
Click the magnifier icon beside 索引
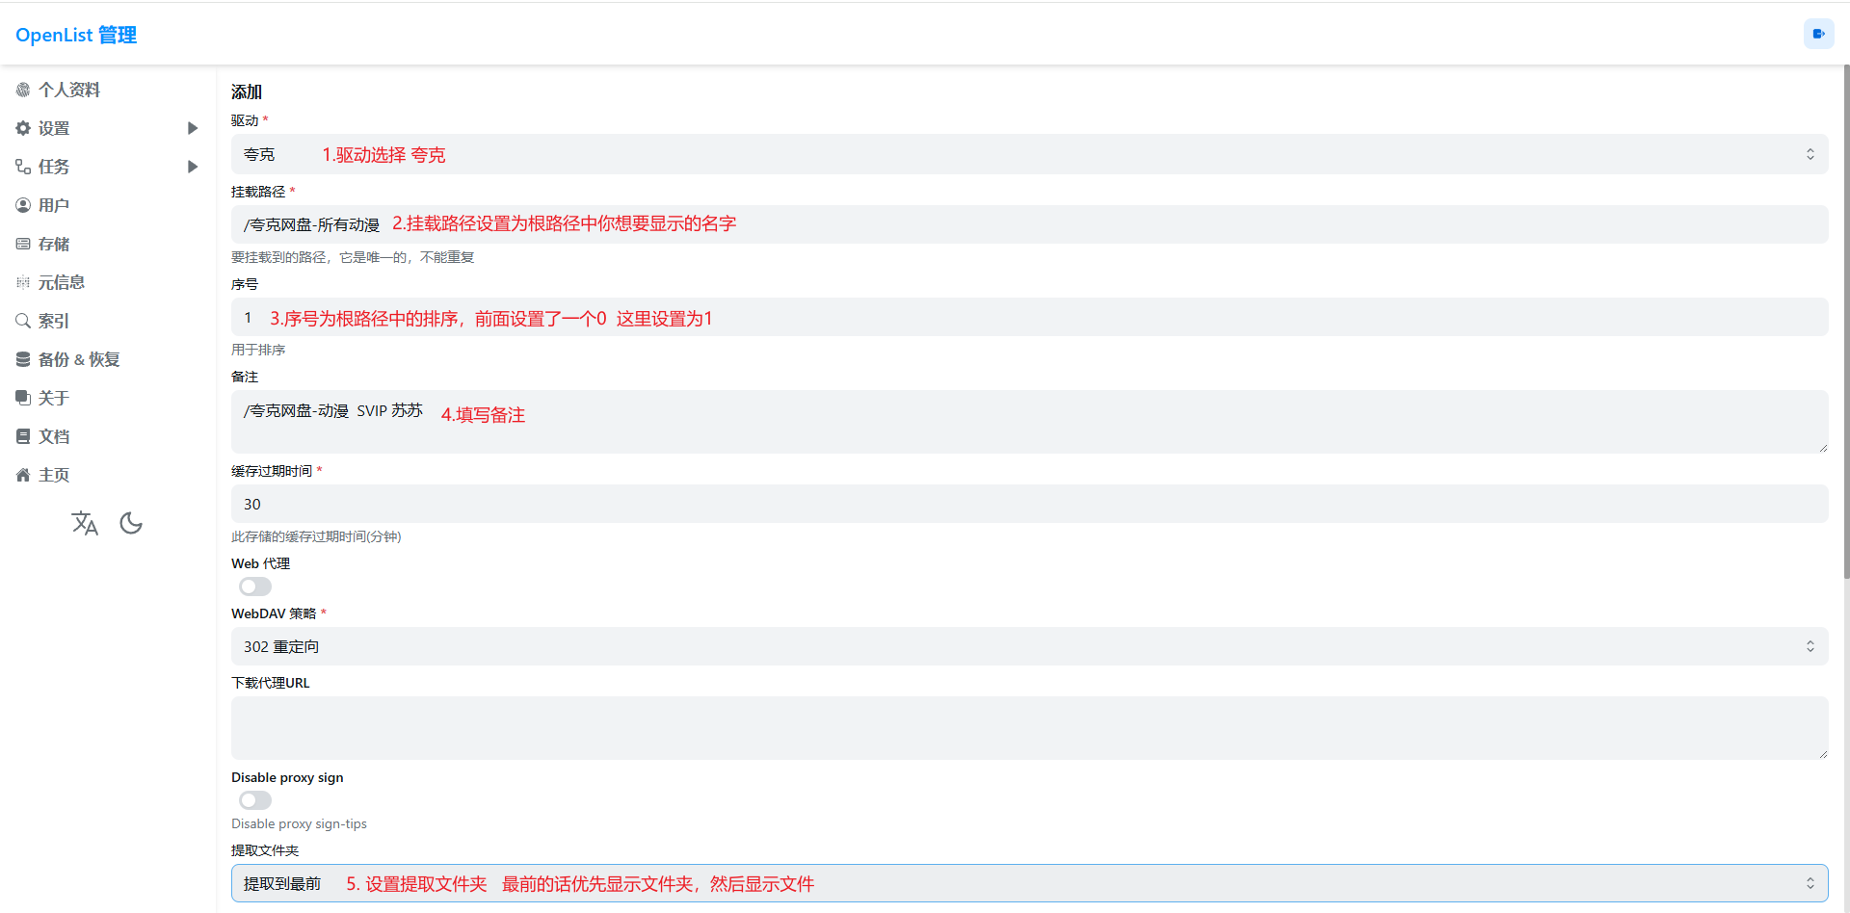point(23,321)
